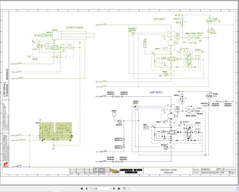Click the vertical LTM1090-4.2 title text

[x=4, y=89]
